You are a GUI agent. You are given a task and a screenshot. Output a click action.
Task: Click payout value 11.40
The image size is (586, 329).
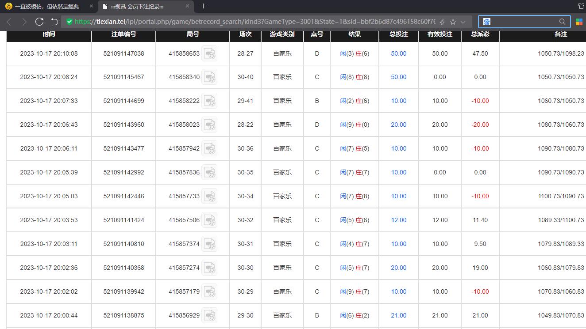point(480,220)
